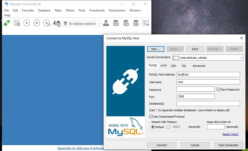Open the Table menu
Screen dimensions: 248x151
coord(58,10)
